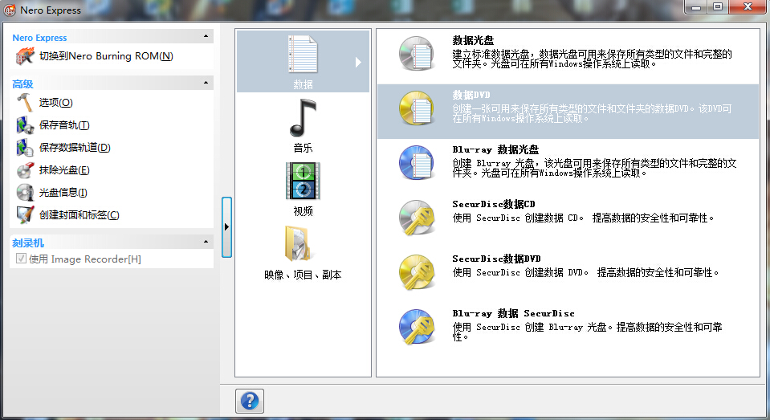Select the SecurDisc数据DVD title text
The width and height of the screenshot is (770, 420).
coord(496,259)
